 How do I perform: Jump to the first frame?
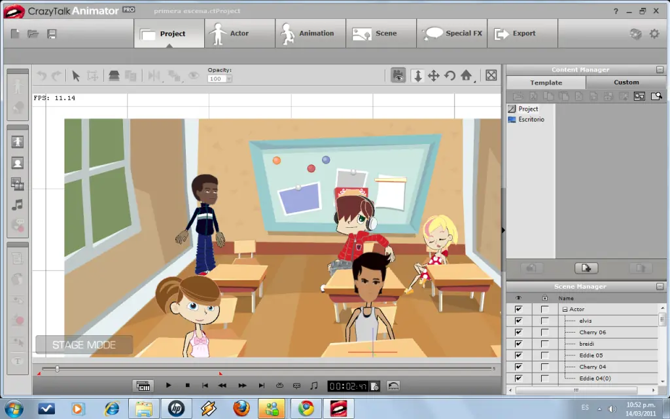[205, 385]
